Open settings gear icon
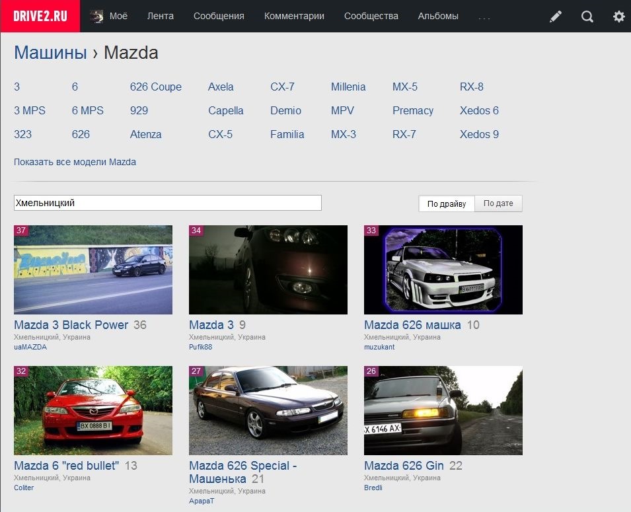This screenshot has width=631, height=512. click(618, 16)
